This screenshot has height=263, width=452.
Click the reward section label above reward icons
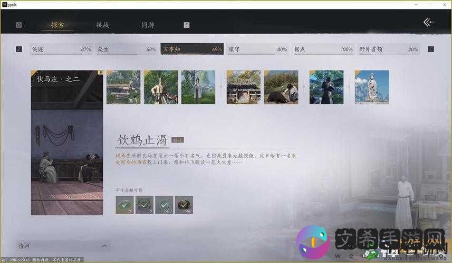129,190
